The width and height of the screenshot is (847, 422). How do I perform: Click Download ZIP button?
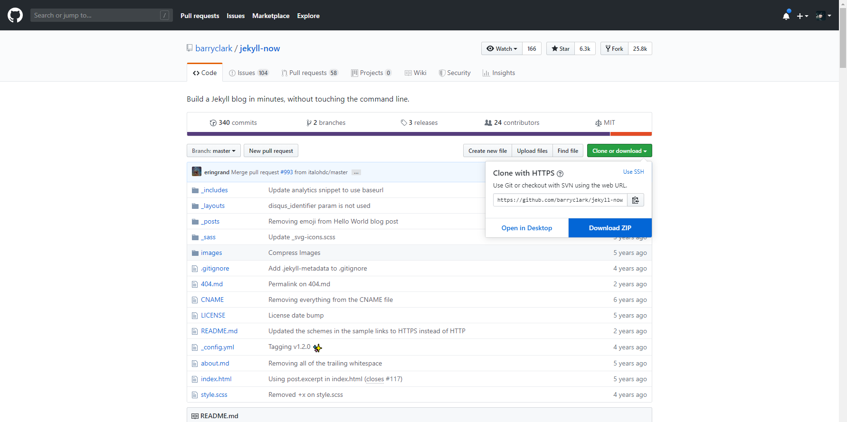[610, 228]
